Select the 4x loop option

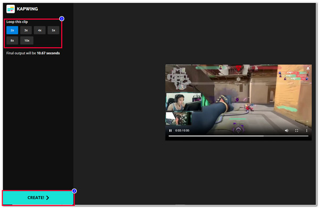40,30
